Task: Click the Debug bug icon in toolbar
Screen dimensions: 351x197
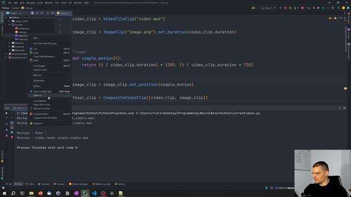Action: click(285, 8)
